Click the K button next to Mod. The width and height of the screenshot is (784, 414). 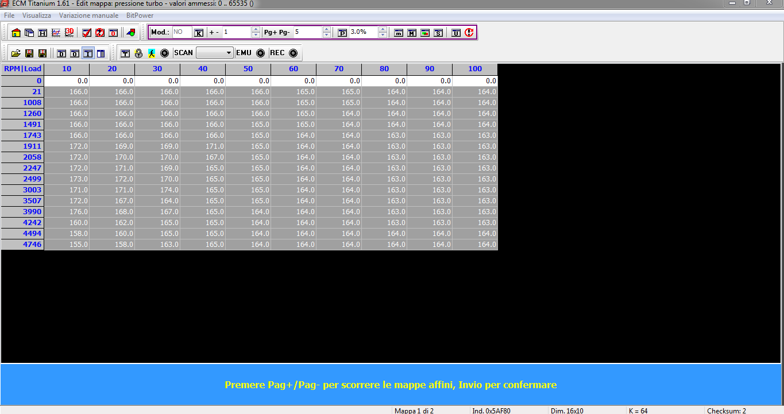tap(199, 33)
